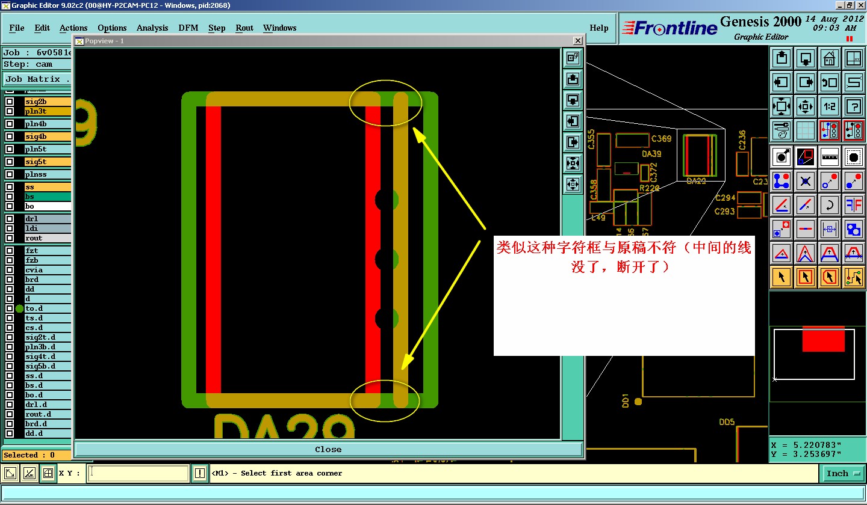Image resolution: width=867 pixels, height=505 pixels.
Task: Click the first snap icon left of XY
Action: (x=11, y=474)
